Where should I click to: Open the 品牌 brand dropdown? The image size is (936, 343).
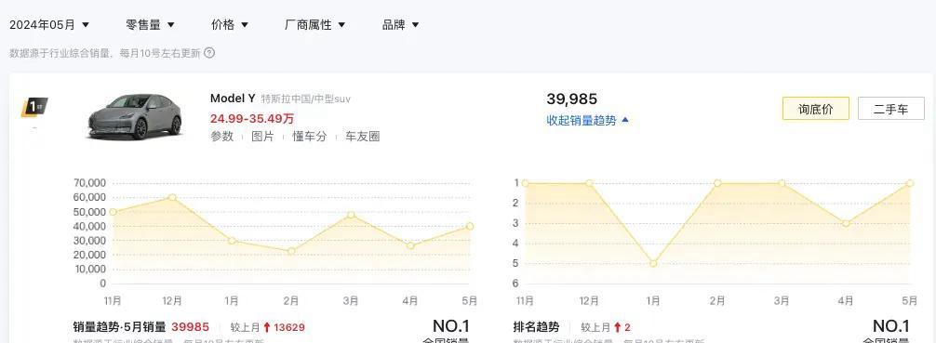pyautogui.click(x=400, y=24)
